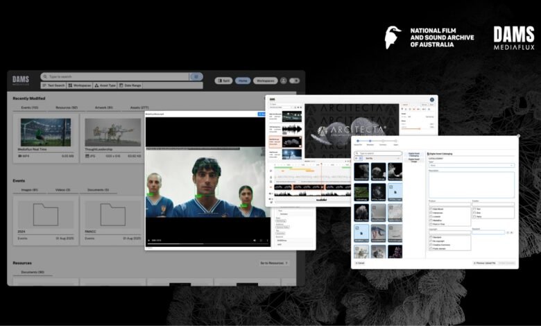The height and width of the screenshot is (326, 541).
Task: Click the search field in the cataloguing window
Action: [x=378, y=153]
